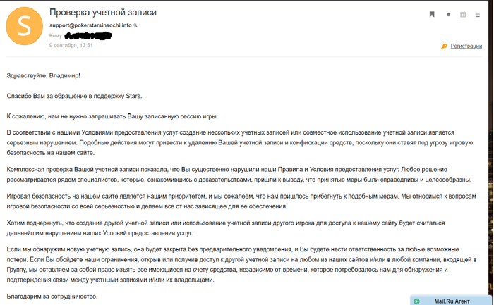Click the date 9 сентября, 13:51
Screen dimensions: 494x305
71,44
